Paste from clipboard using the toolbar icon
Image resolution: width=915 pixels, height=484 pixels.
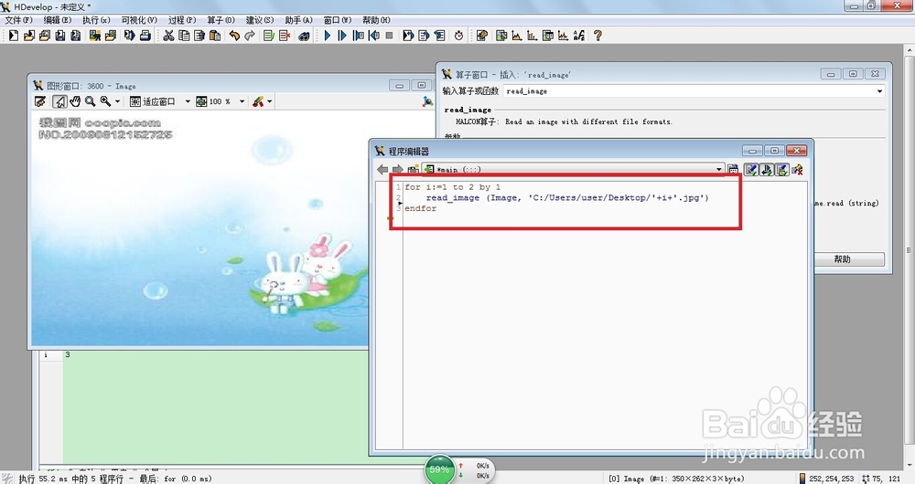[215, 36]
